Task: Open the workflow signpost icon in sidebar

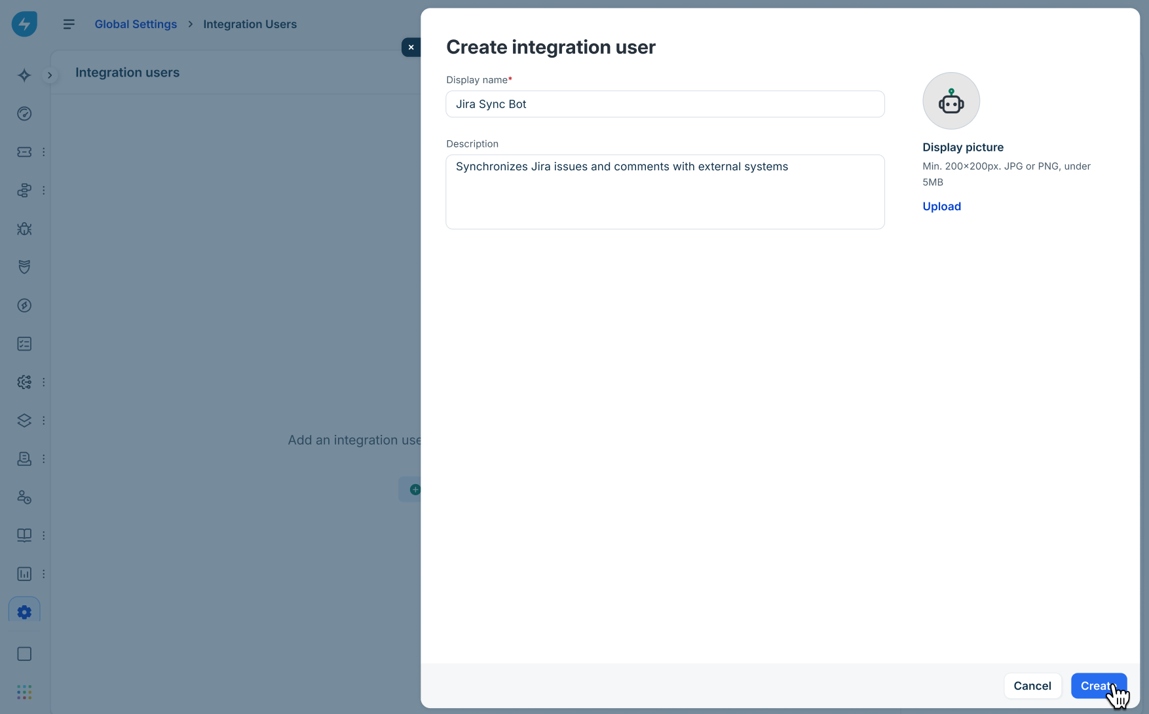Action: coord(24,191)
